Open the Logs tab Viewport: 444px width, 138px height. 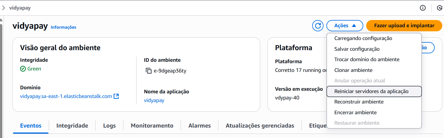(109, 126)
